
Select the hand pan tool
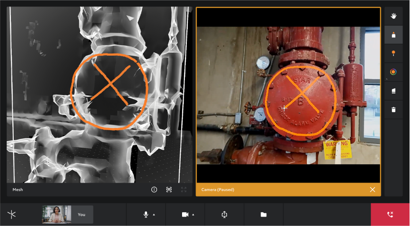pos(393,16)
